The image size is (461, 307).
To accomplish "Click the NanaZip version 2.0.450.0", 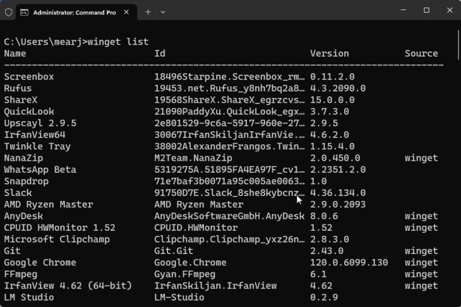I will point(335,158).
